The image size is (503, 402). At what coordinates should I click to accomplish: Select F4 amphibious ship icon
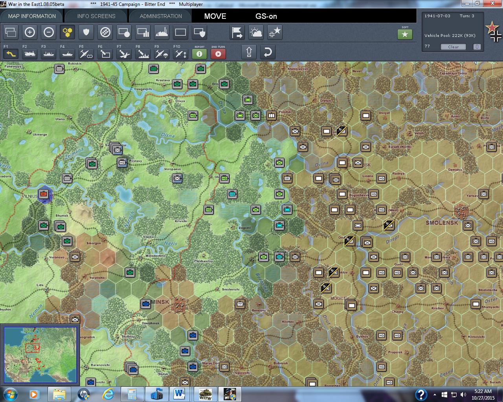[x=68, y=53]
